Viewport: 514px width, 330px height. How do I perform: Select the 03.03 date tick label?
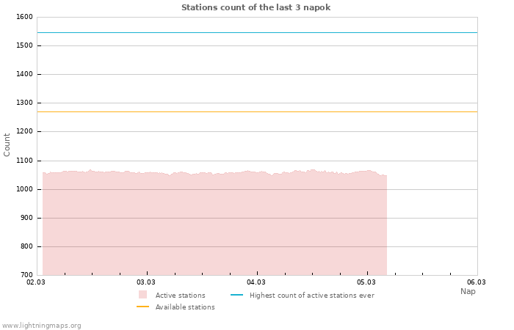[146, 282]
